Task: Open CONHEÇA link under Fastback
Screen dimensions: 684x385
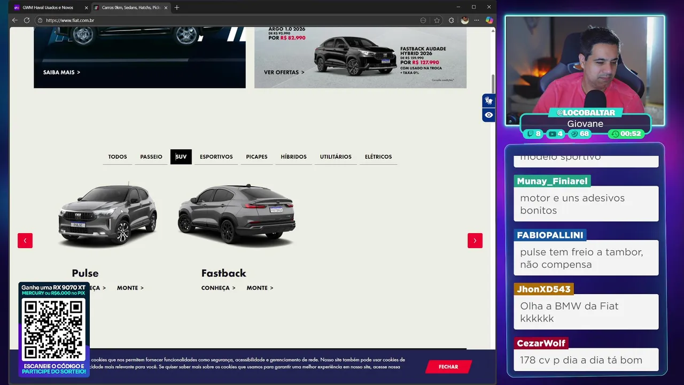Action: coord(219,288)
